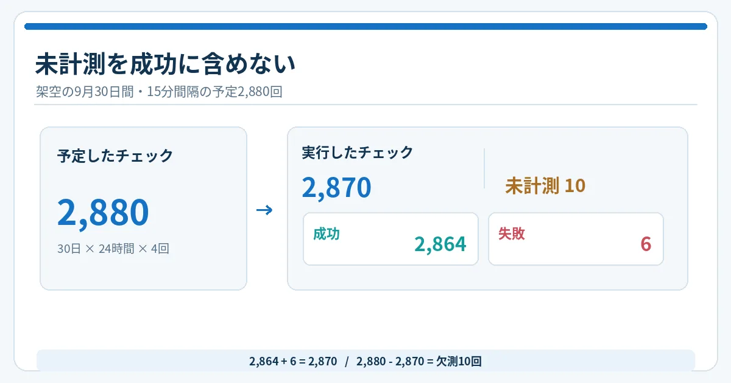Click the formula 30日 × 24時間 × 4回
The width and height of the screenshot is (731, 383).
pyautogui.click(x=113, y=249)
